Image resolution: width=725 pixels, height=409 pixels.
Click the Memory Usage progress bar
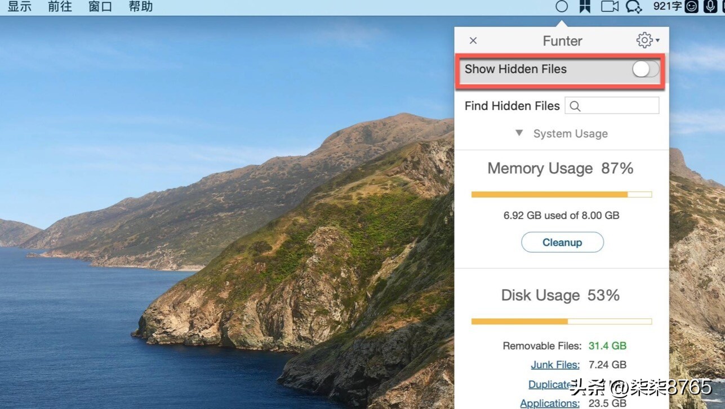pyautogui.click(x=561, y=194)
